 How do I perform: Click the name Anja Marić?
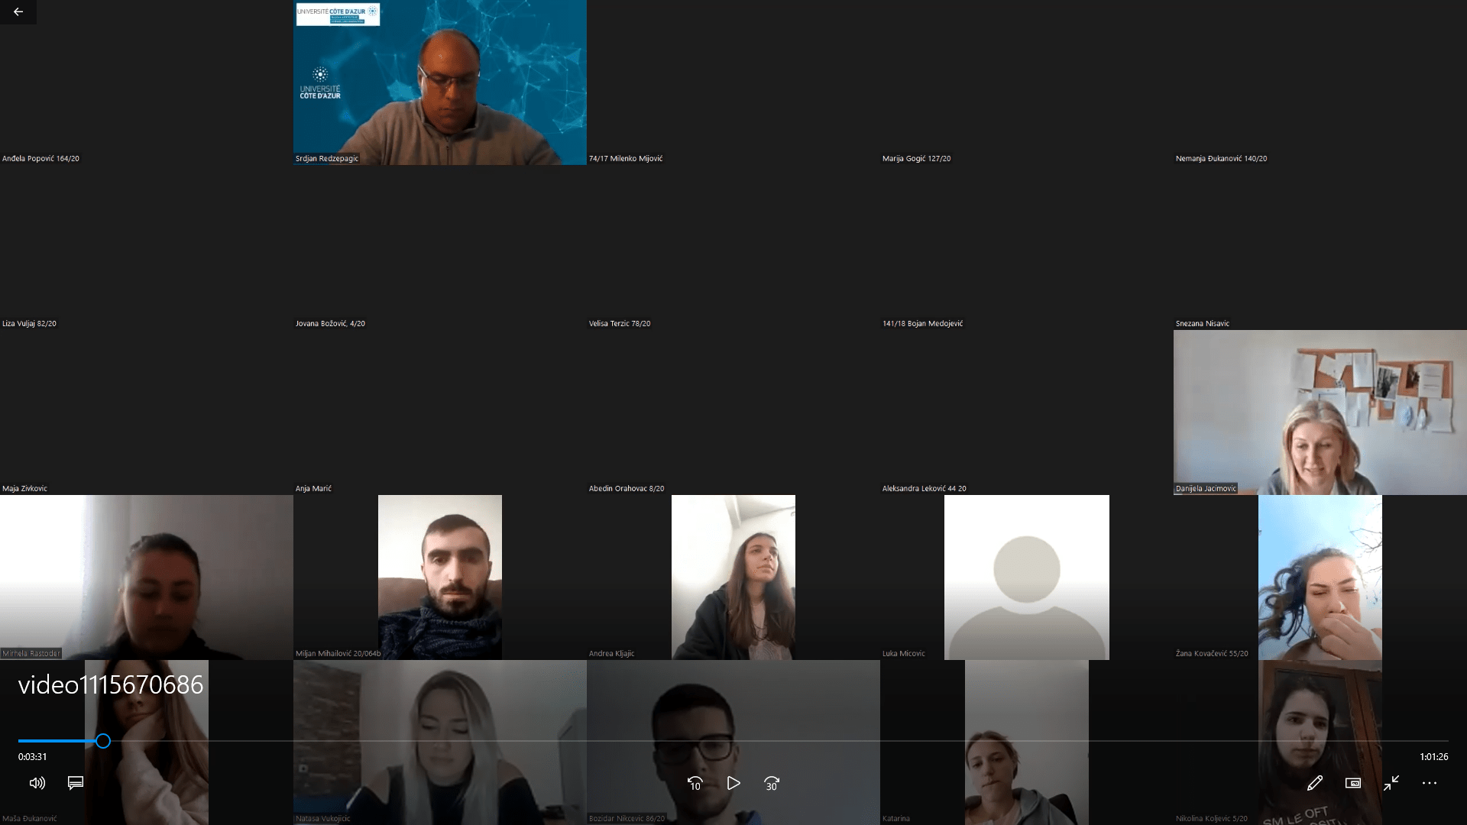313,489
